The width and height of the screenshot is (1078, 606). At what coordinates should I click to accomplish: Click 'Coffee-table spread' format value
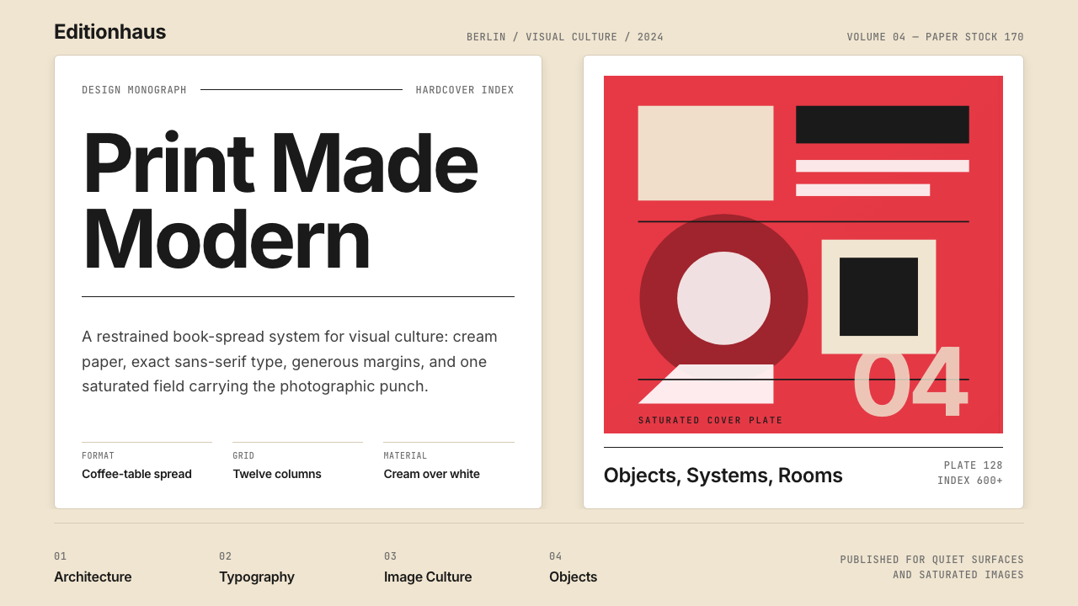click(x=136, y=474)
